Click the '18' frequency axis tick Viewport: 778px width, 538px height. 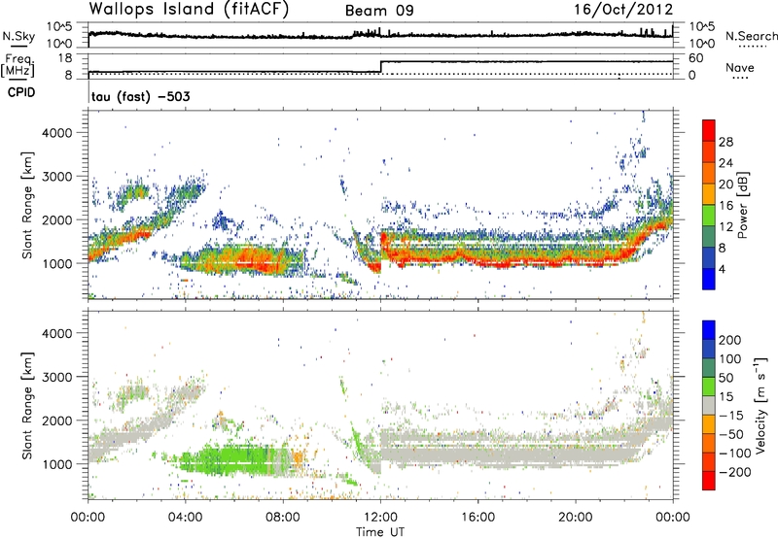(x=66, y=58)
